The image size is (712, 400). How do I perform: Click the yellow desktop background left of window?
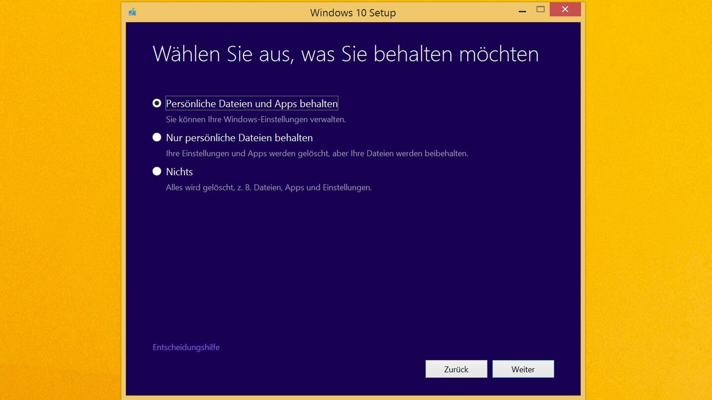(59, 198)
